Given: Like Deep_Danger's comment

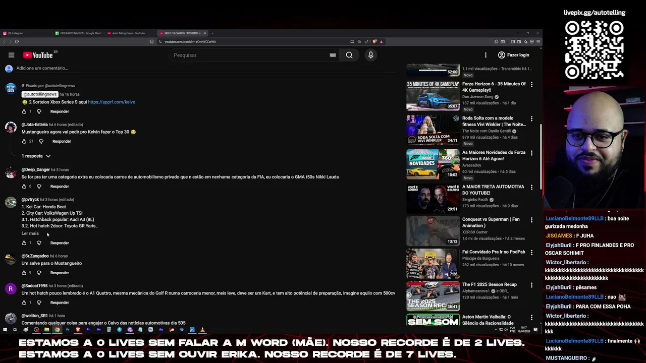Looking at the screenshot, I should [x=24, y=187].
